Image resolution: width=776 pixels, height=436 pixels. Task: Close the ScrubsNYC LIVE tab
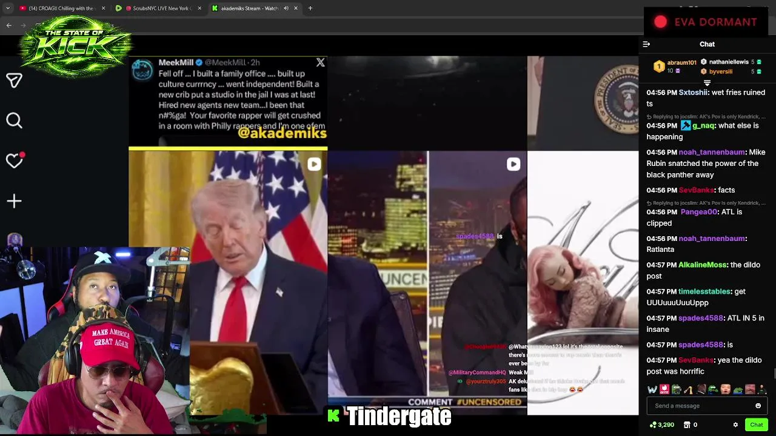point(199,8)
